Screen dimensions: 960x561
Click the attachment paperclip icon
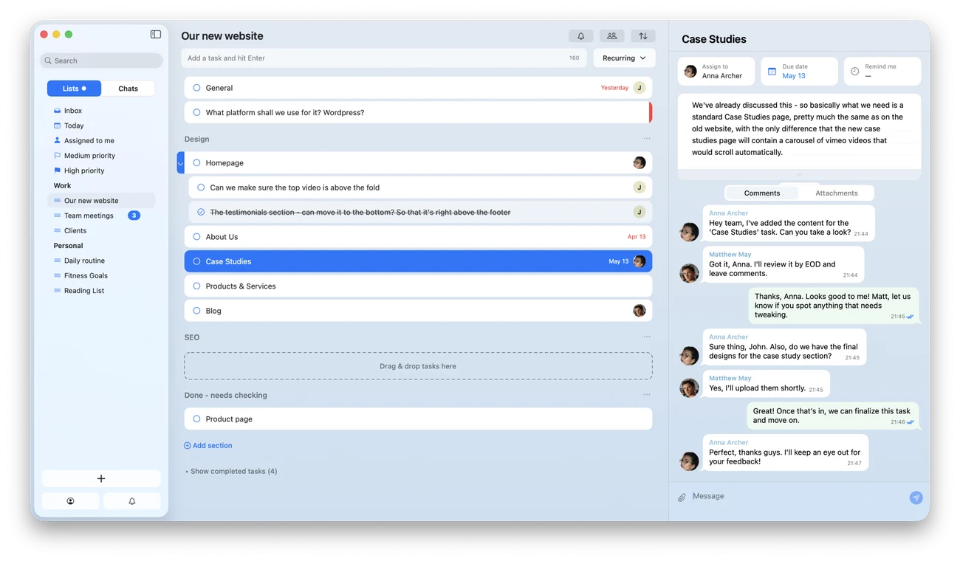coord(682,498)
